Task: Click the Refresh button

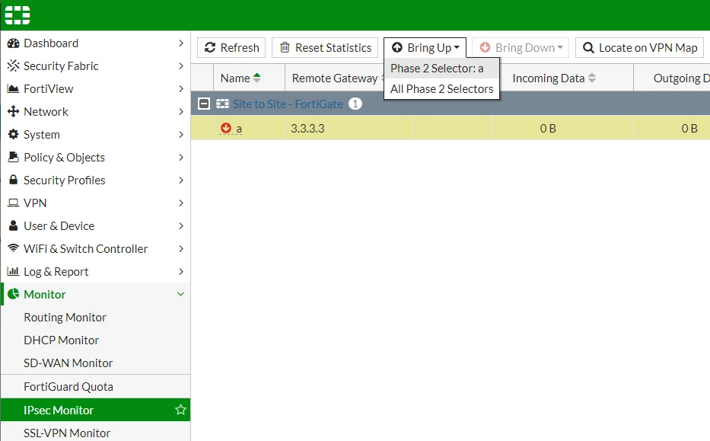Action: pyautogui.click(x=231, y=47)
